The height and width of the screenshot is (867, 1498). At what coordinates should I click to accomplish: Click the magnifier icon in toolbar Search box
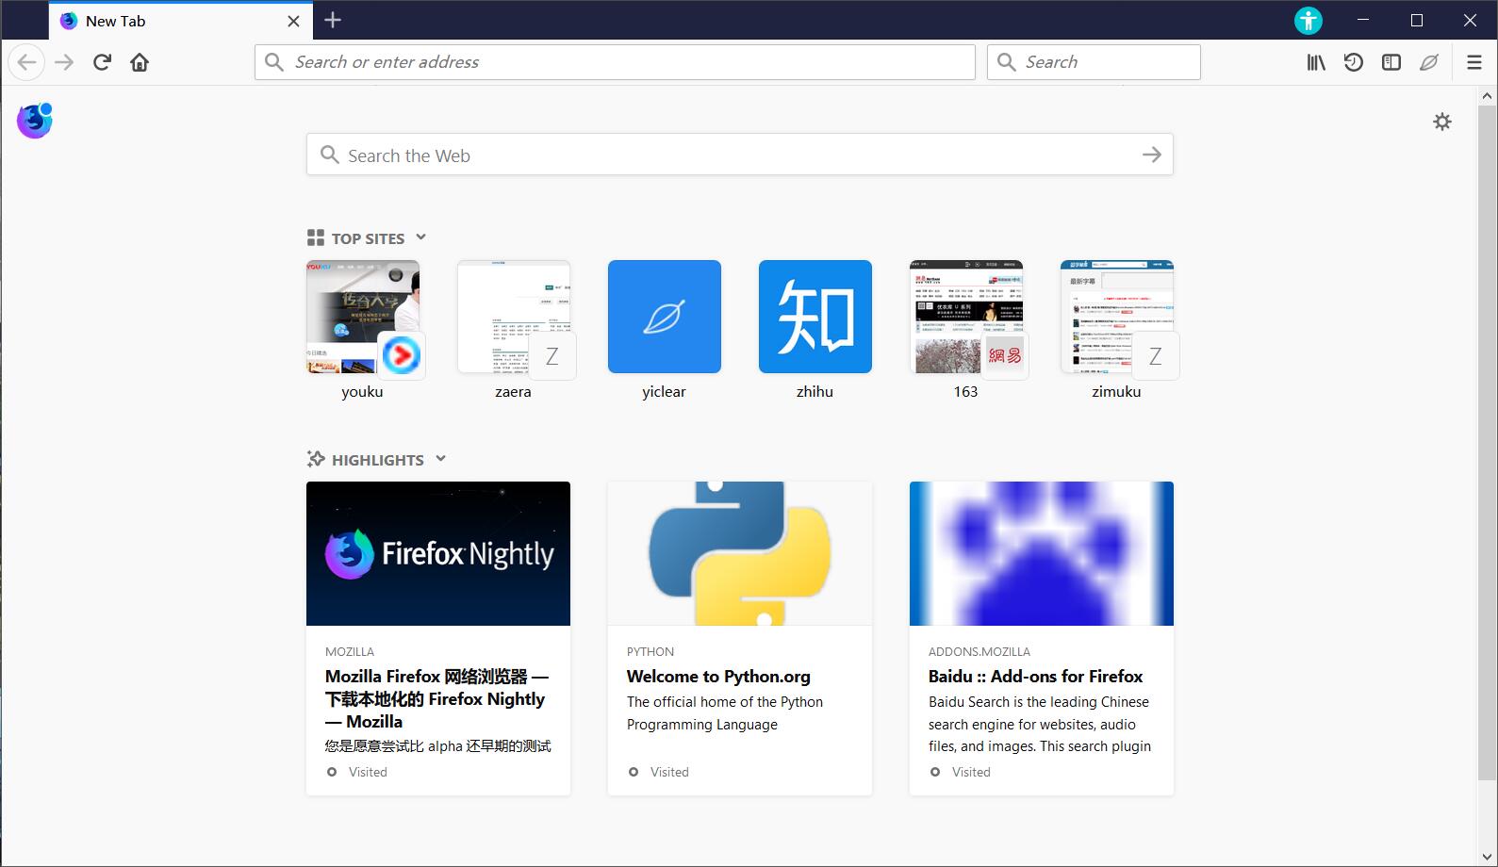[x=1007, y=62]
